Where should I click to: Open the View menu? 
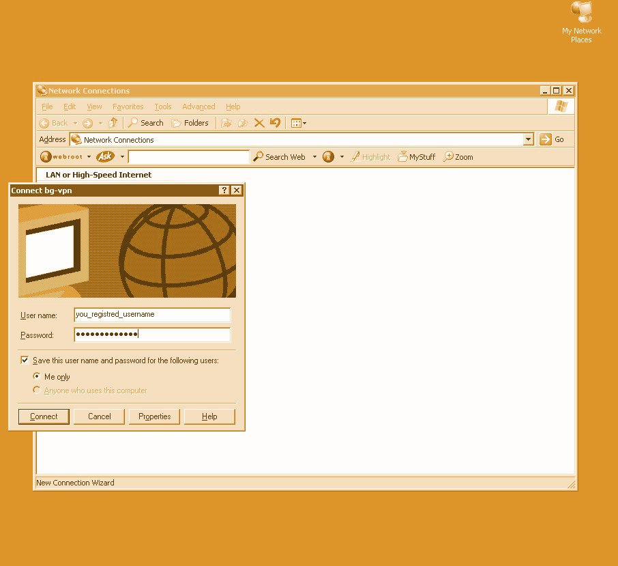pyautogui.click(x=94, y=107)
